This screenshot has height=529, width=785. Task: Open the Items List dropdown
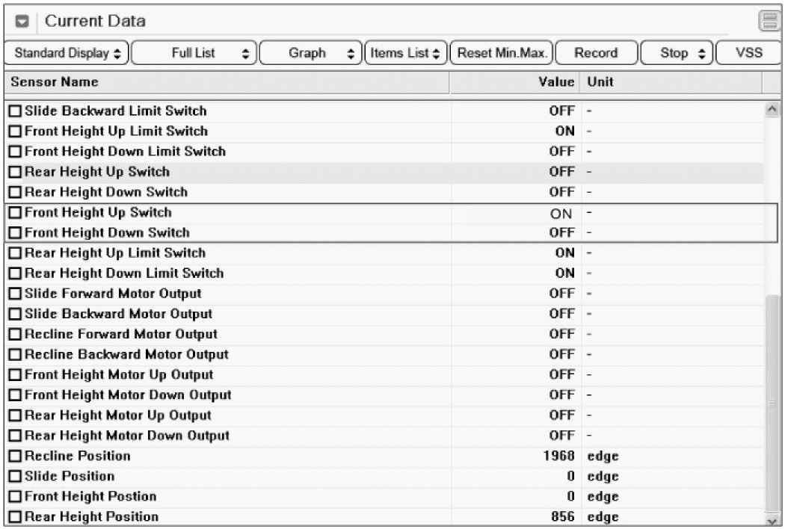(x=404, y=53)
